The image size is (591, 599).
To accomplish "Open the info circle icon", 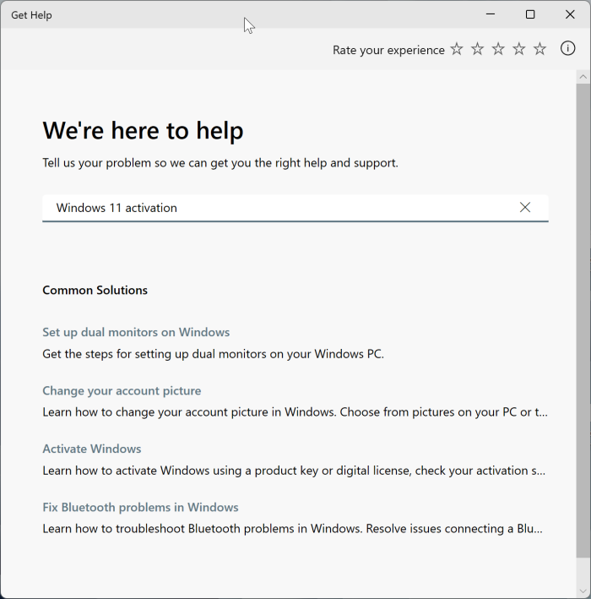I will (567, 48).
